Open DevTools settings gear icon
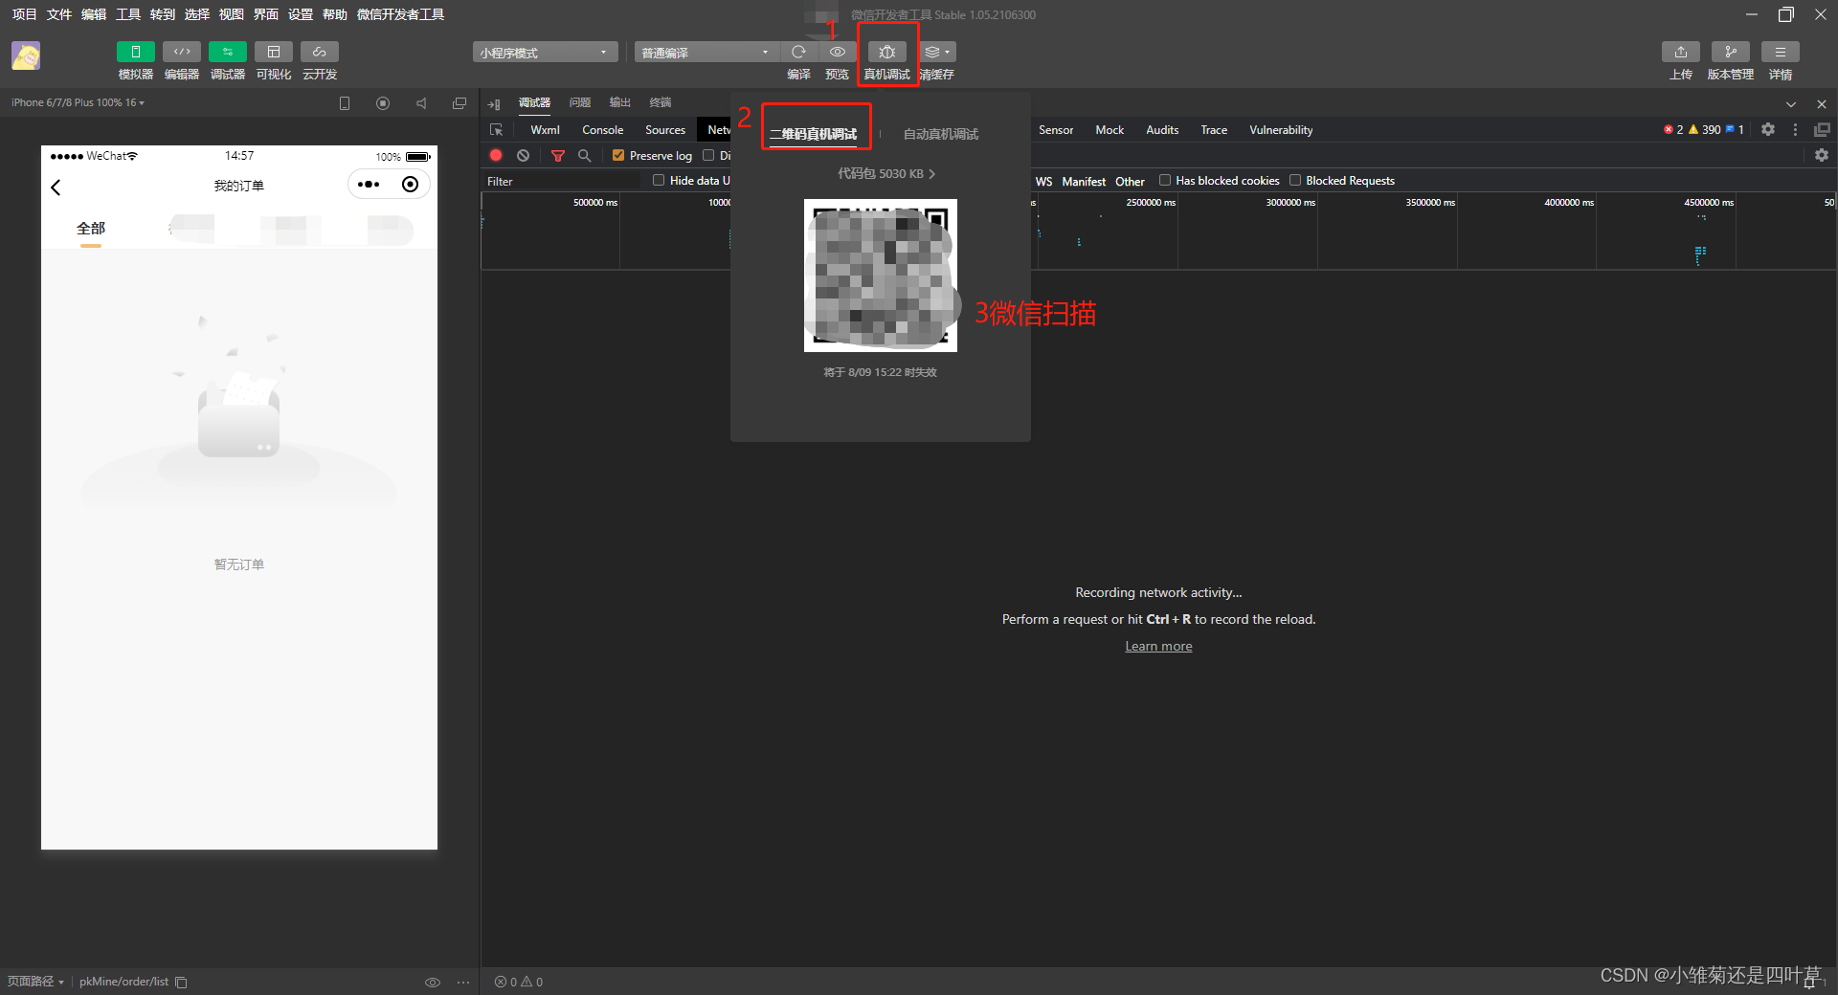The image size is (1838, 995). click(1768, 129)
